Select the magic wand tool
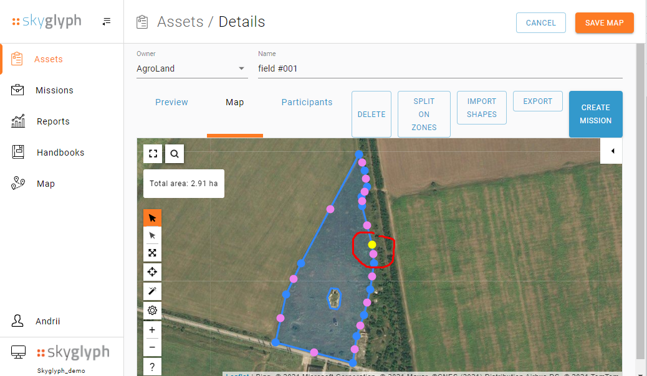Image resolution: width=647 pixels, height=376 pixels. coord(152,291)
